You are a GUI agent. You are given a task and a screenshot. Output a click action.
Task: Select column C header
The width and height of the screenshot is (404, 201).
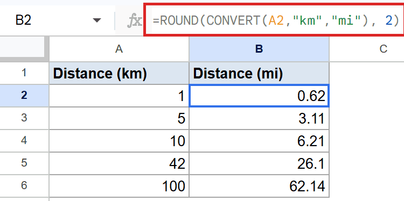coord(367,49)
